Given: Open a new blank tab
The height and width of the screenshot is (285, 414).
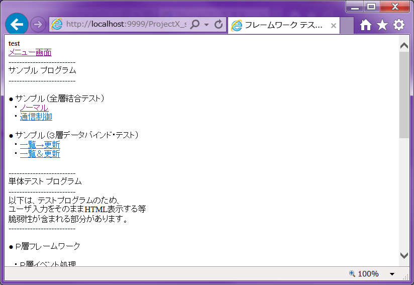Looking at the screenshot, I should (347, 25).
